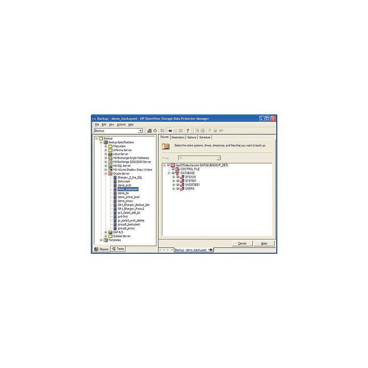368x368 pixels.
Task: Switch to the Objects pane tab
Action: click(102, 249)
